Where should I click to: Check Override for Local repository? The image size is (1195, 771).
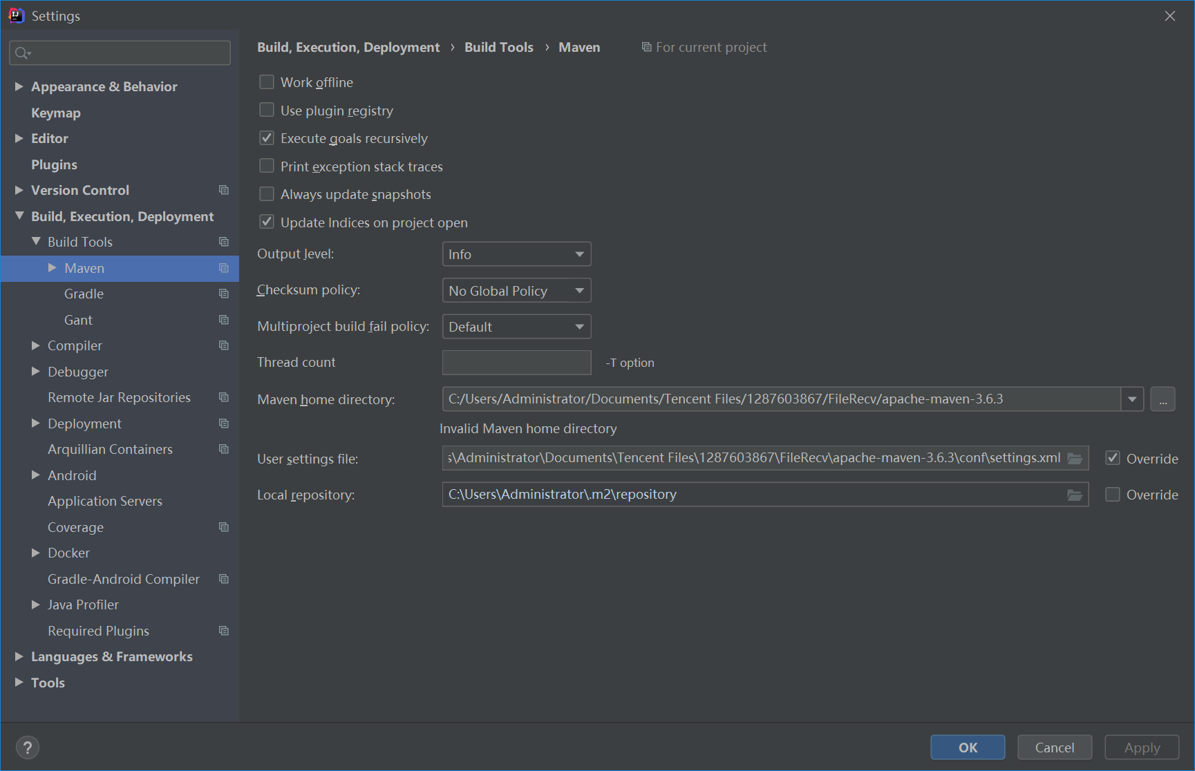point(1113,495)
